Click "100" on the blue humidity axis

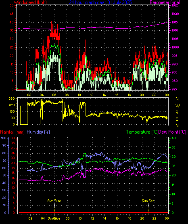(x=4, y=138)
